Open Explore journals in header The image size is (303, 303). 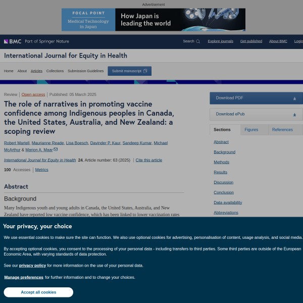(x=220, y=41)
